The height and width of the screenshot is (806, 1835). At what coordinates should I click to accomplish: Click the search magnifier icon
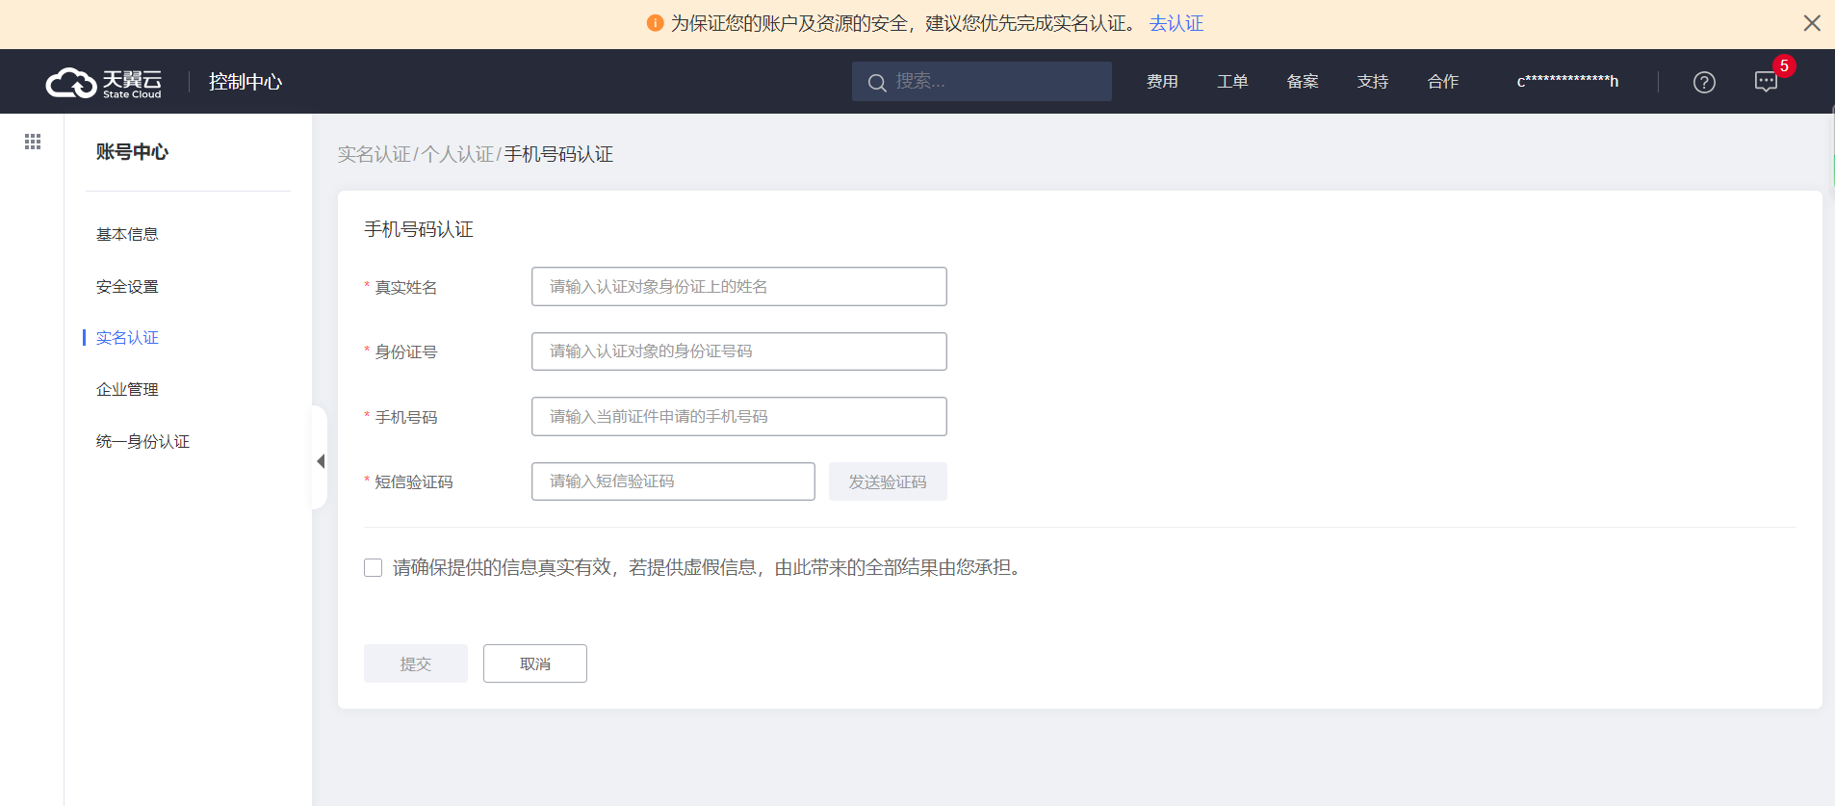tap(876, 83)
